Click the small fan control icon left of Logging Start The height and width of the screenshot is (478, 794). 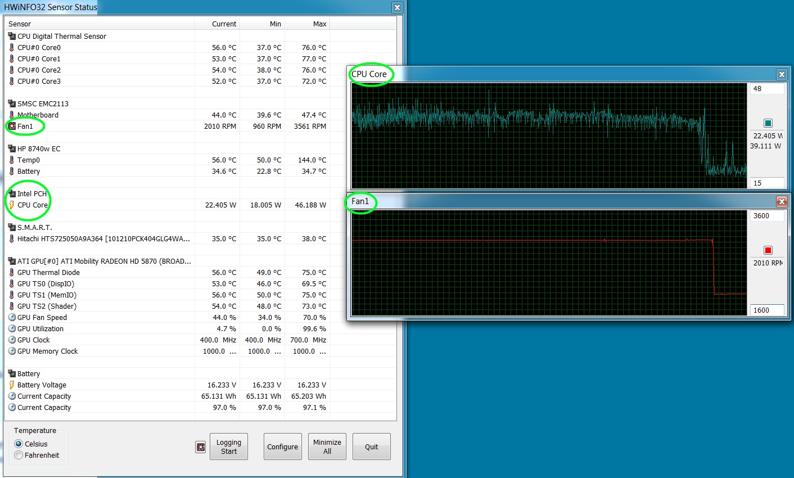[x=200, y=447]
